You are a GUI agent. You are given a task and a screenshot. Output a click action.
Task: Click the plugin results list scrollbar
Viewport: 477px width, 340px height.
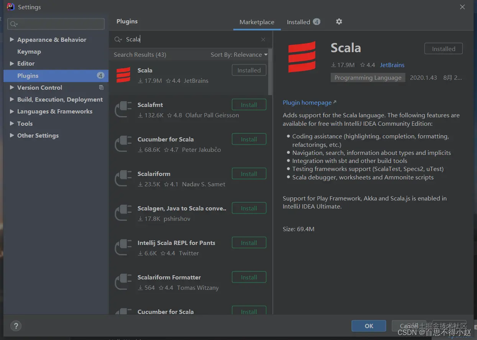tap(270, 72)
